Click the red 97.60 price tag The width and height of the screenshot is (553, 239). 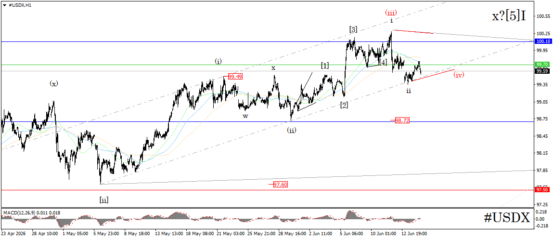click(x=281, y=184)
